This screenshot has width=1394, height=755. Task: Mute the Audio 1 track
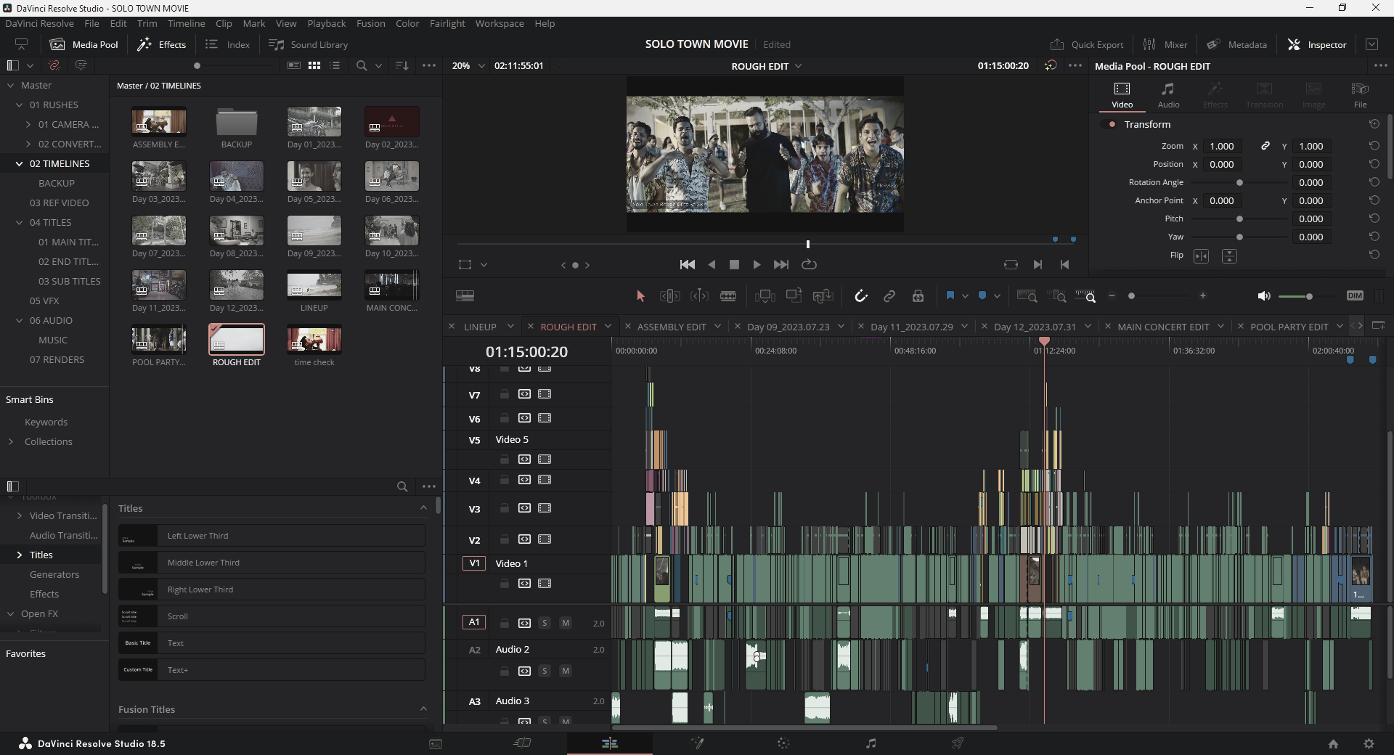[x=566, y=624]
